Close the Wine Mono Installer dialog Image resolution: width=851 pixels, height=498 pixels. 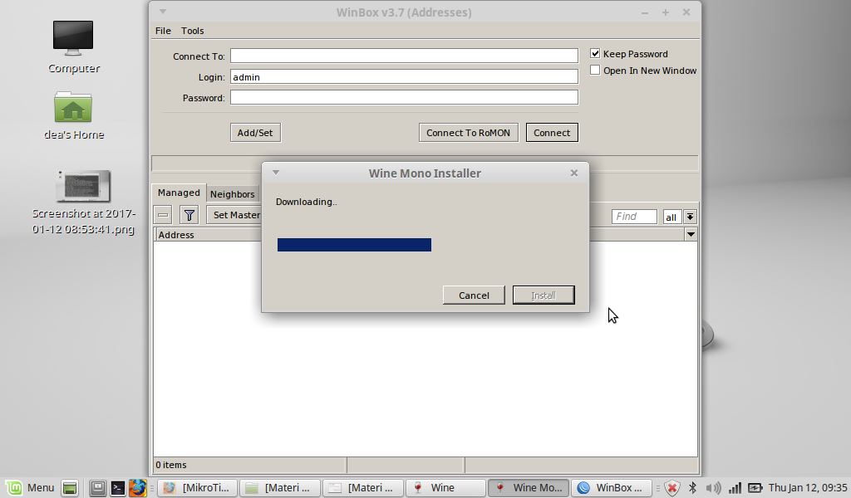point(573,173)
